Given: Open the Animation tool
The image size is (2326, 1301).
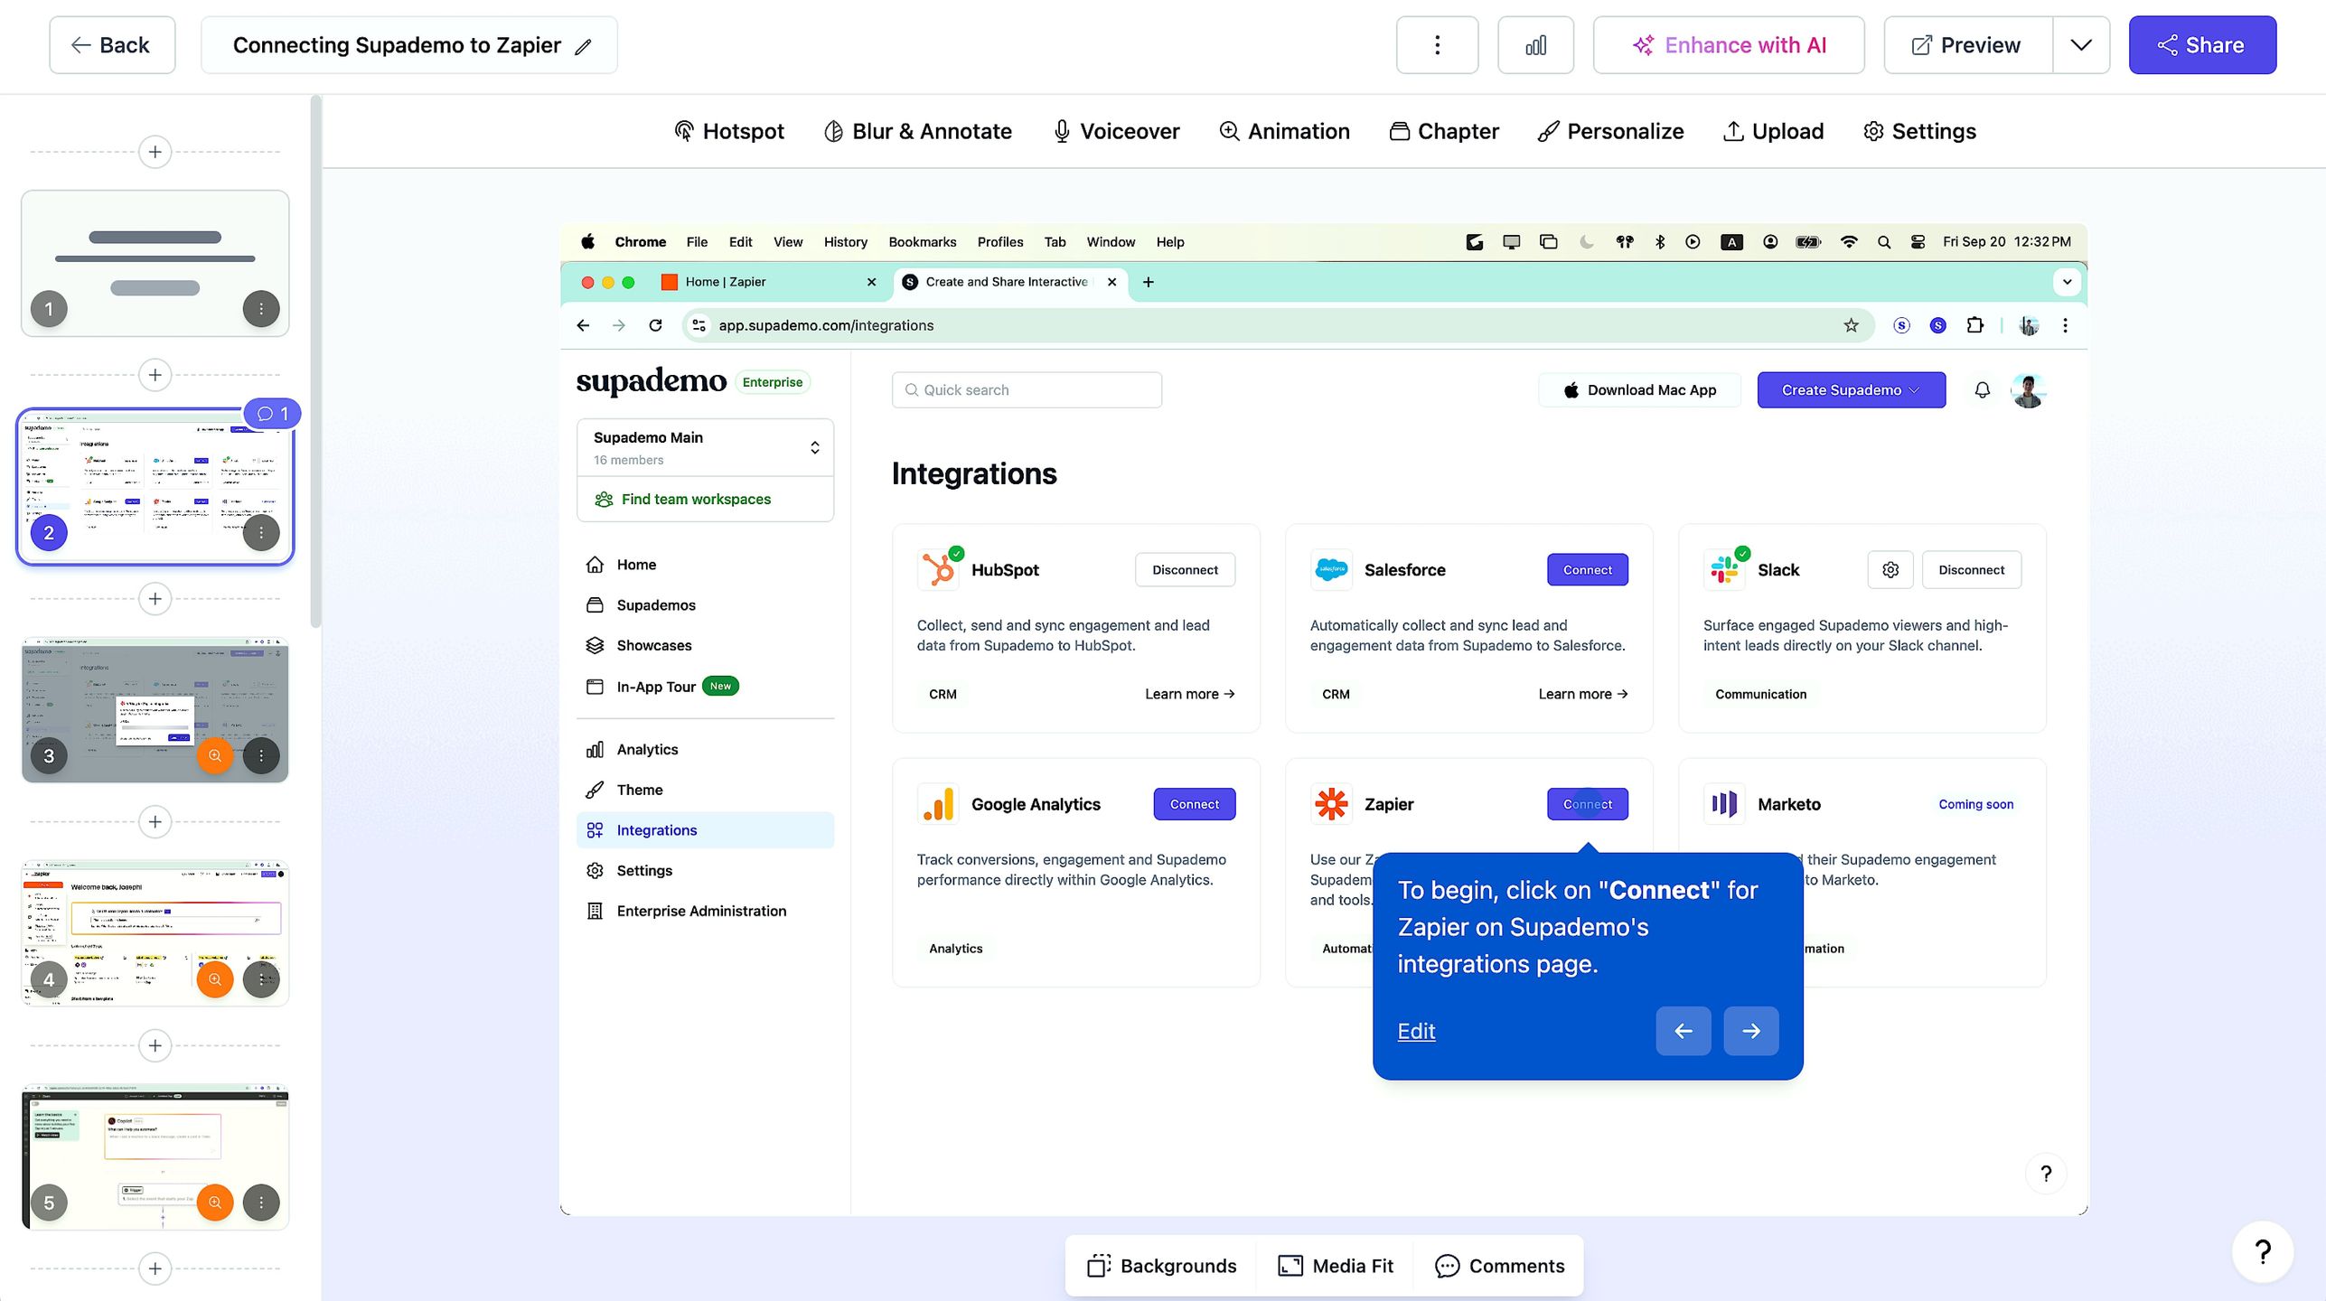Looking at the screenshot, I should click(x=1284, y=132).
